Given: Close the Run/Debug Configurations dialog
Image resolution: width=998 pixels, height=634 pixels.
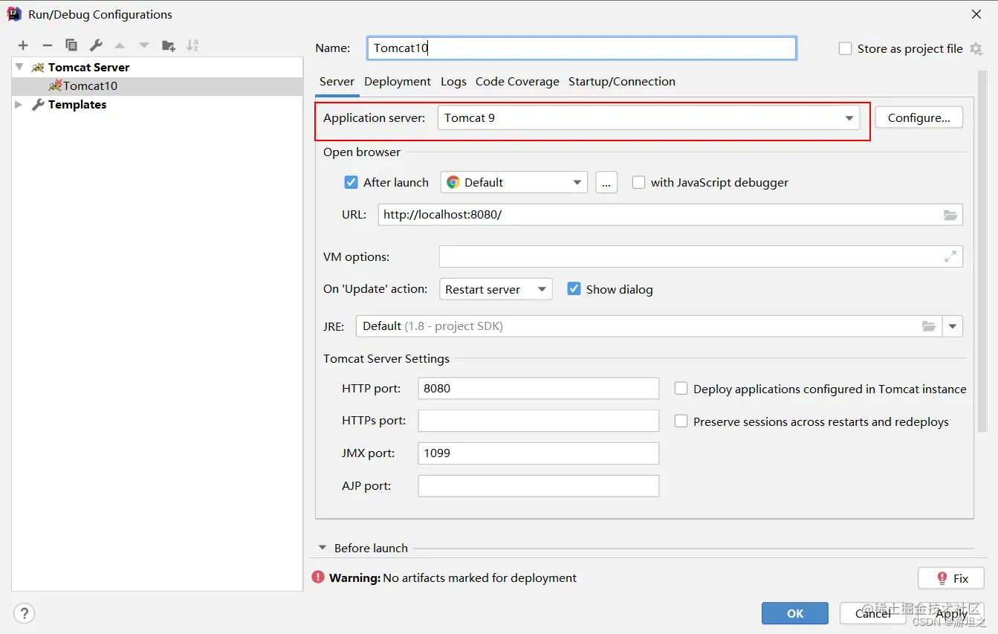Looking at the screenshot, I should point(976,13).
